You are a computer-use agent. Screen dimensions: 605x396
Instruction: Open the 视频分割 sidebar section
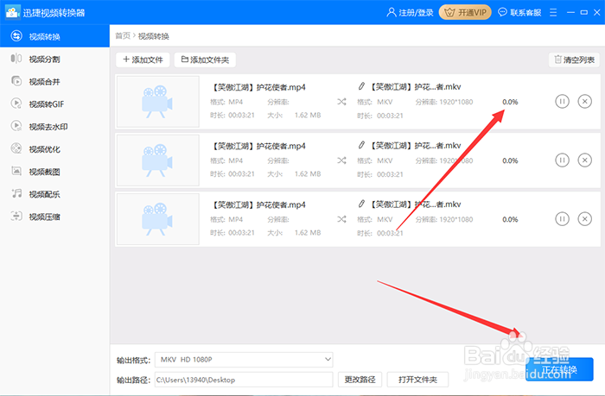point(54,59)
